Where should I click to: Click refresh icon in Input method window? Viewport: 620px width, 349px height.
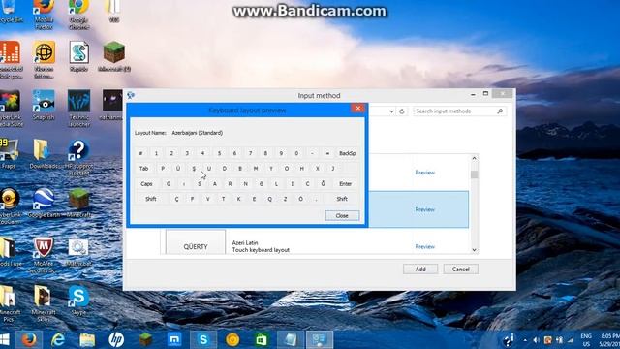click(x=402, y=111)
